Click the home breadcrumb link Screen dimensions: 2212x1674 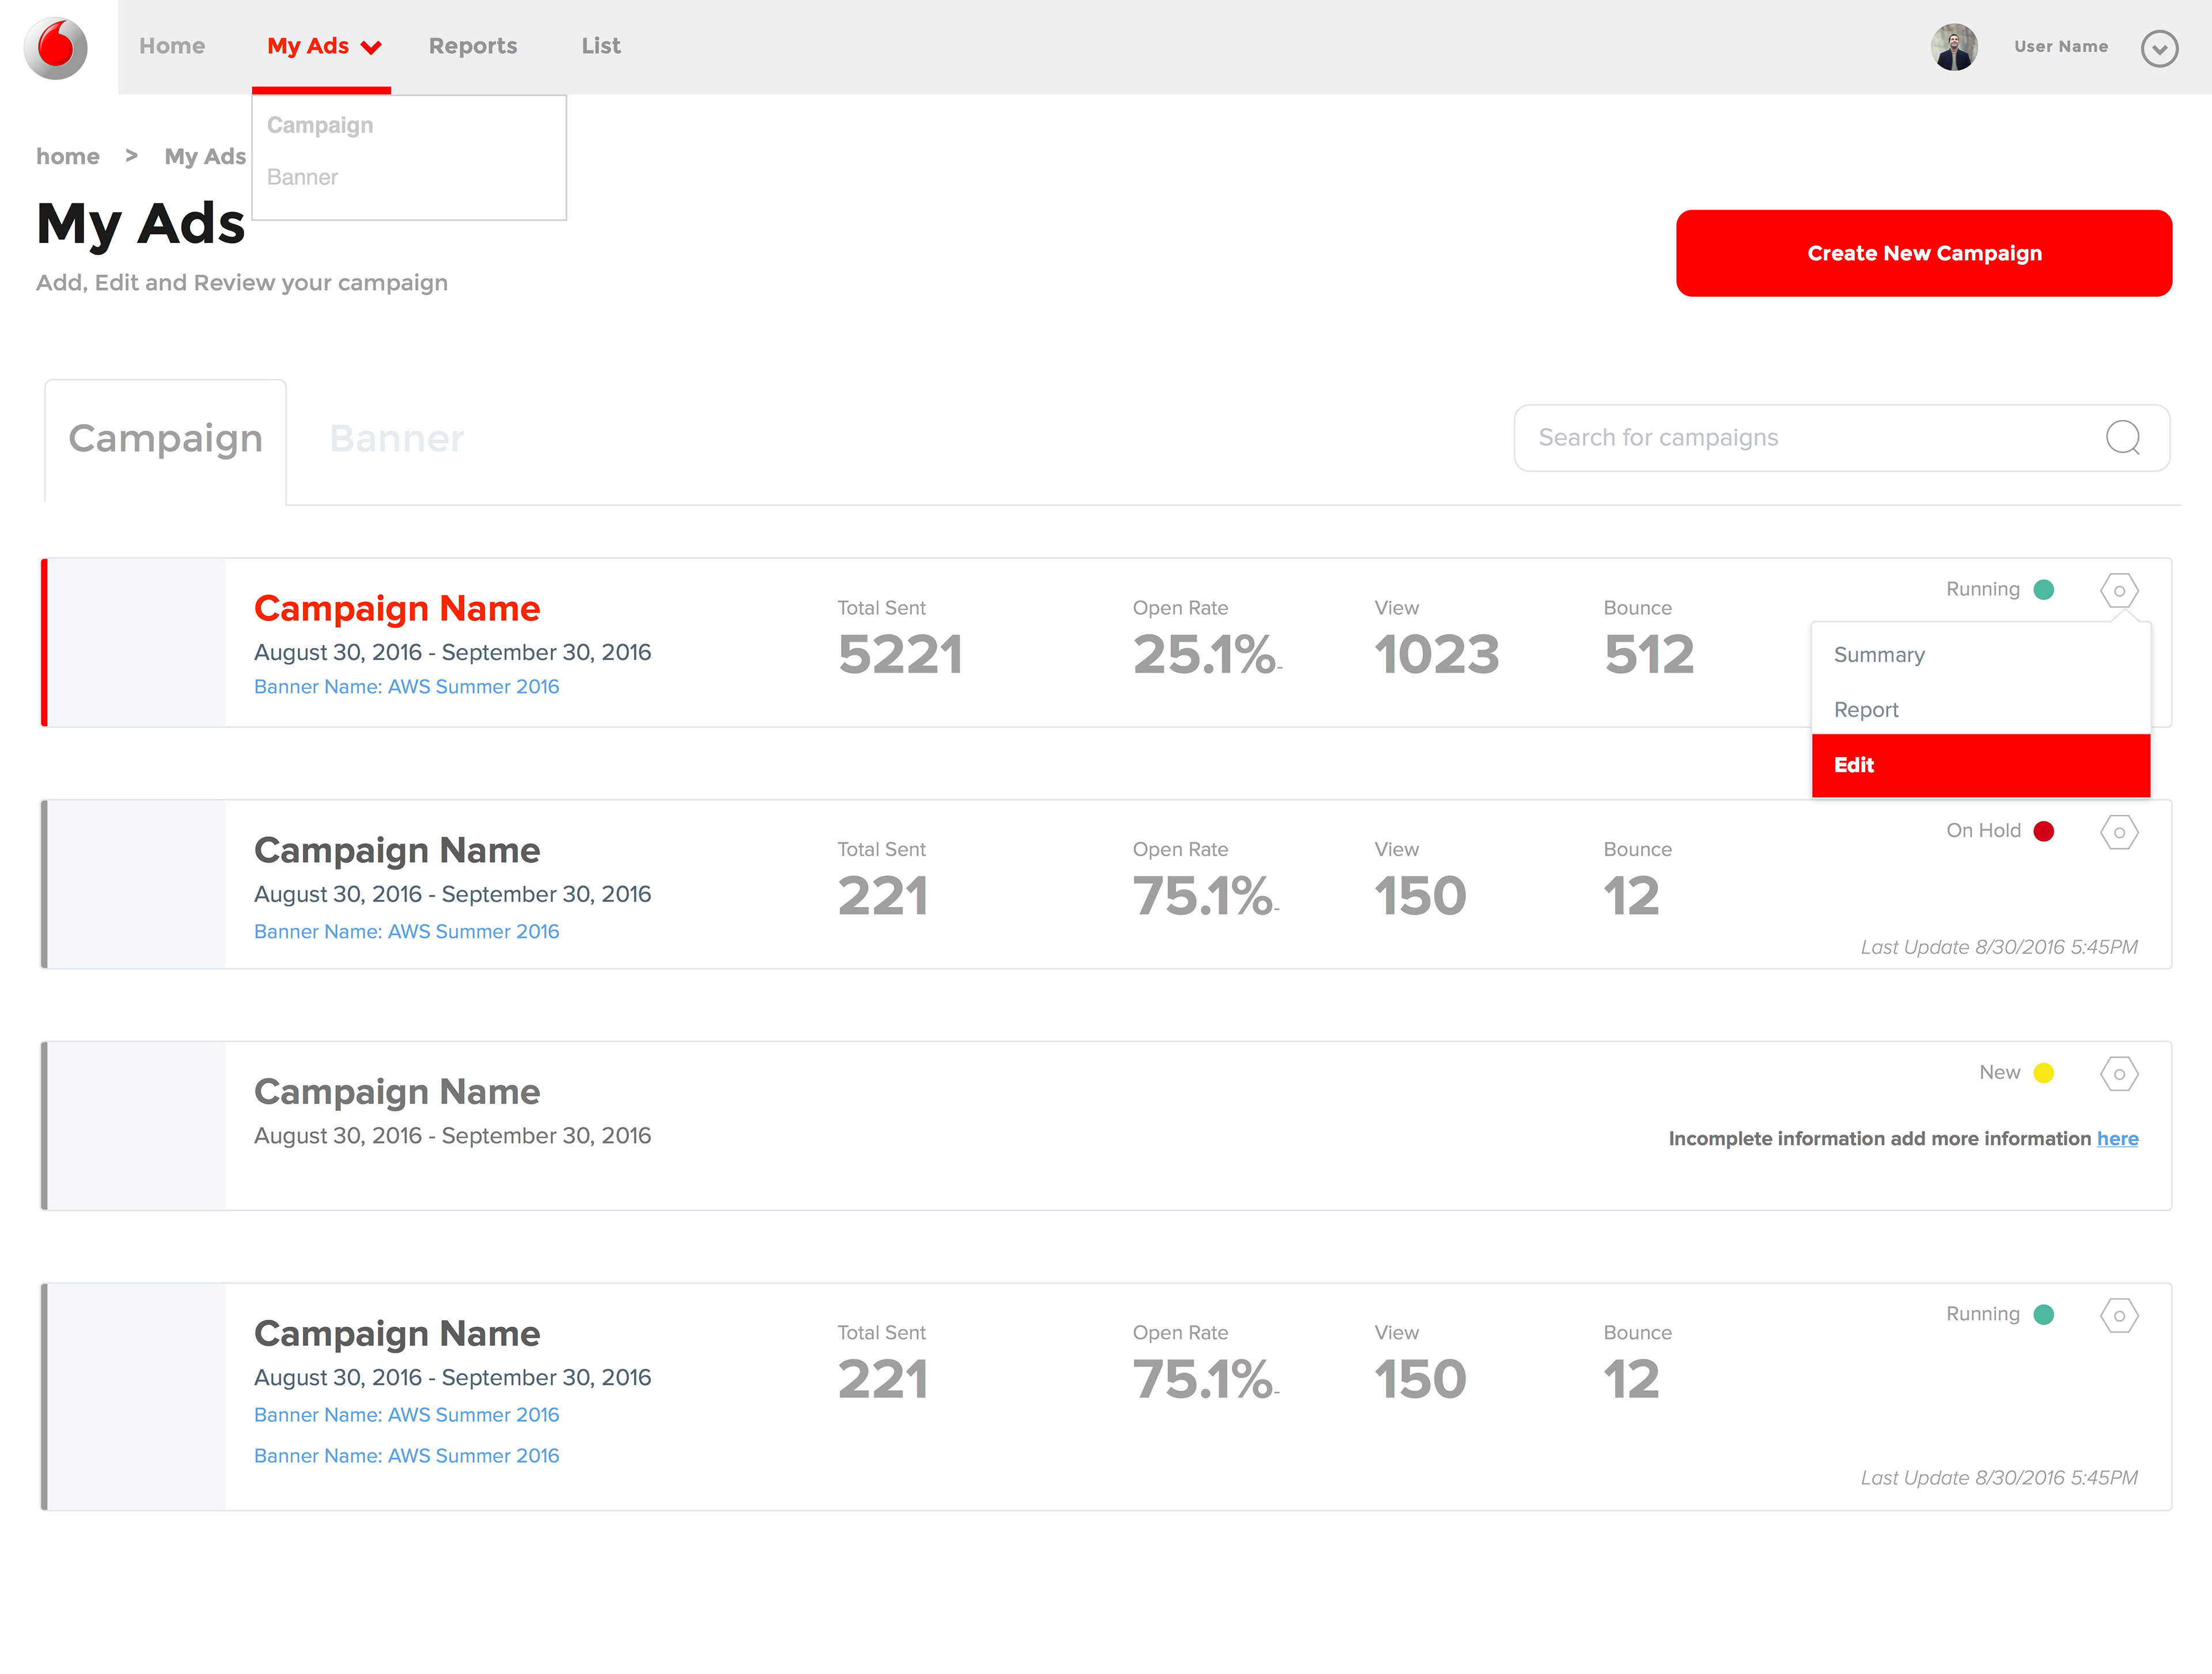point(68,156)
